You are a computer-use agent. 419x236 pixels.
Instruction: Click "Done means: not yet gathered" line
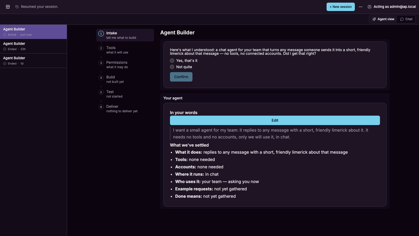(205, 196)
